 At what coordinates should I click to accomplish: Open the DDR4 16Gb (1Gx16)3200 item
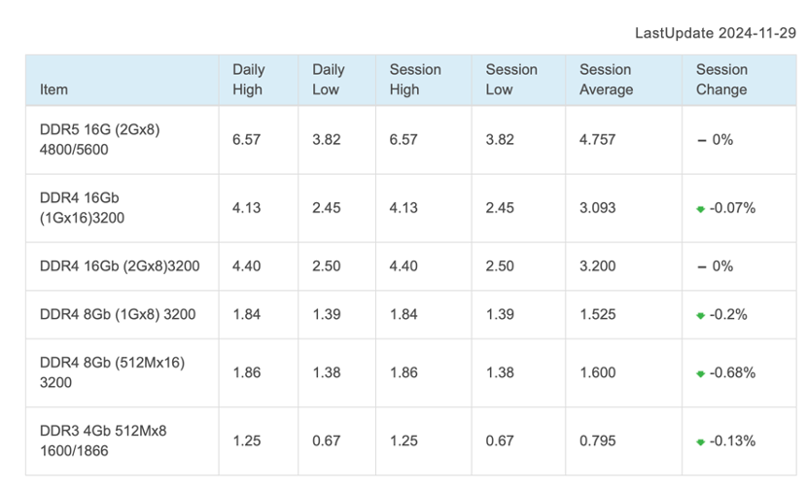[83, 208]
